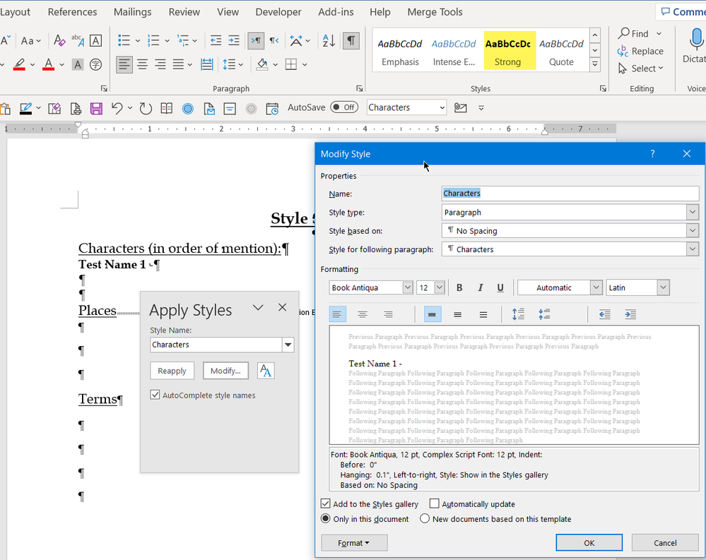Open the View tab
706x560 pixels.
228,12
